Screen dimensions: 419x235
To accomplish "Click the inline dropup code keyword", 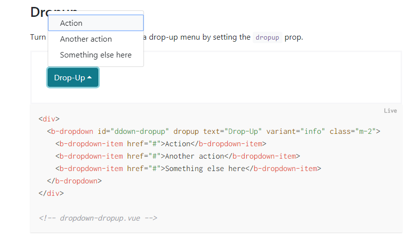I will coord(267,37).
